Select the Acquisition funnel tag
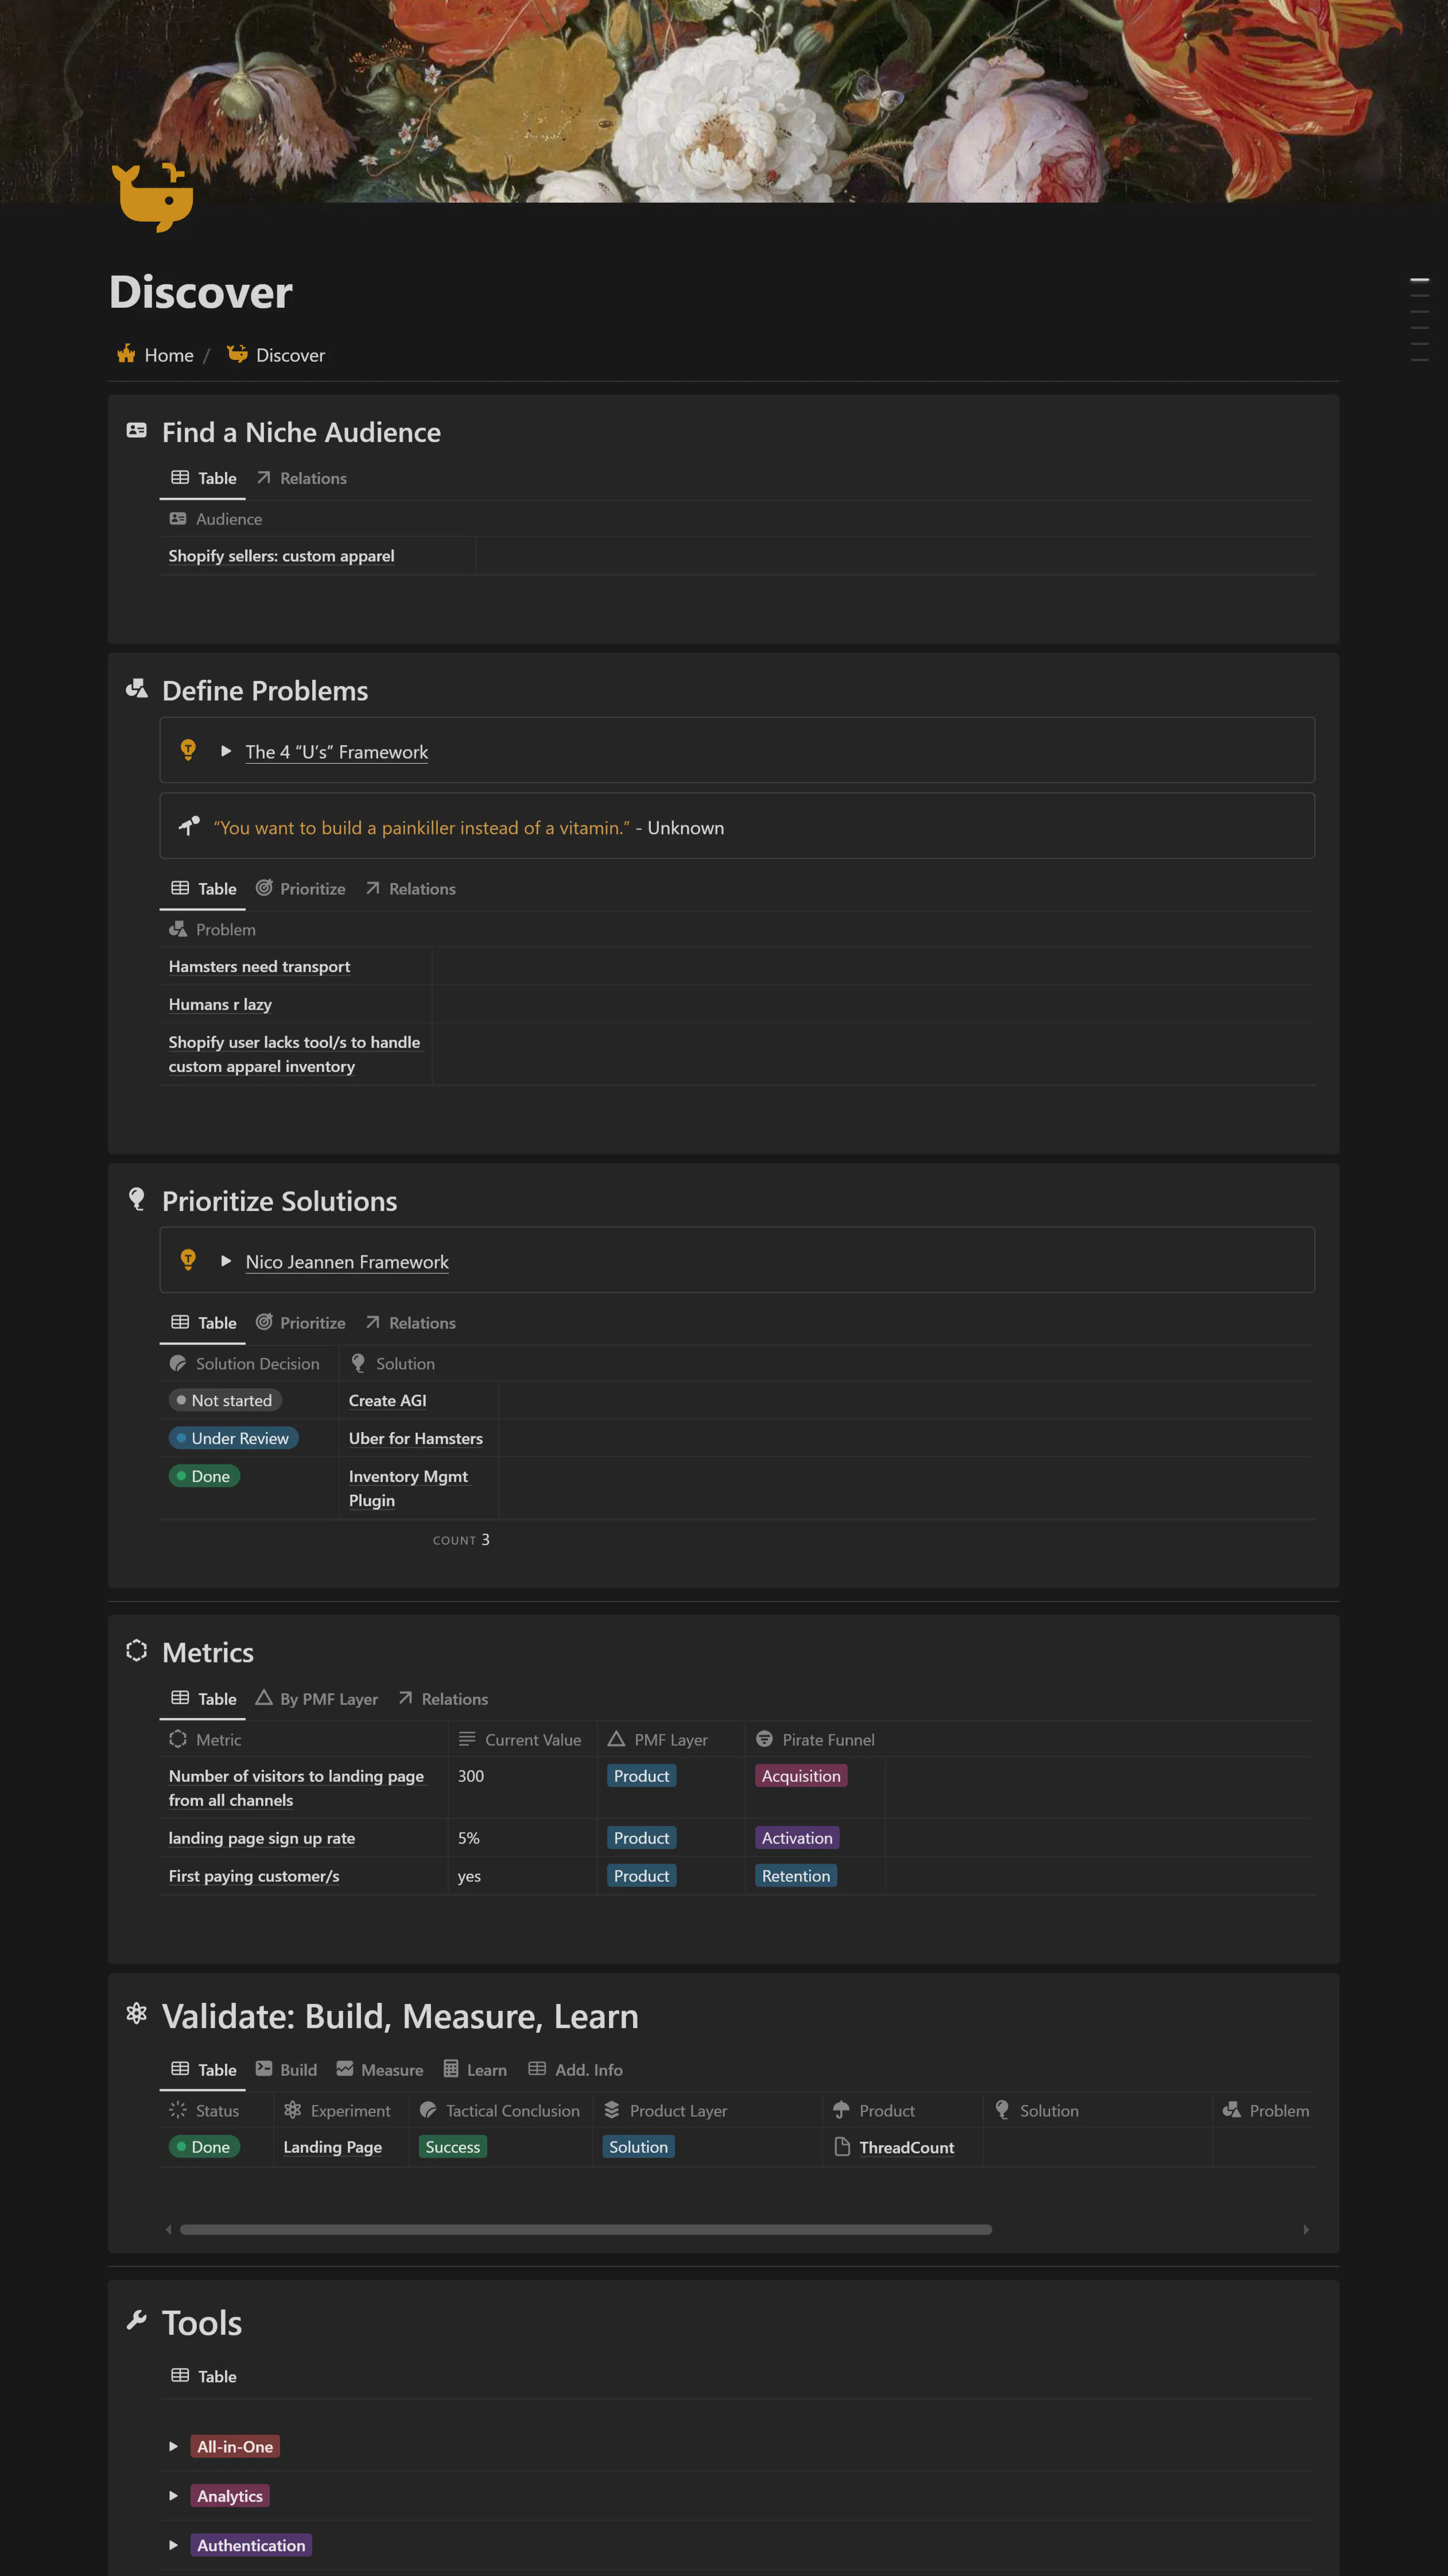 click(801, 1776)
